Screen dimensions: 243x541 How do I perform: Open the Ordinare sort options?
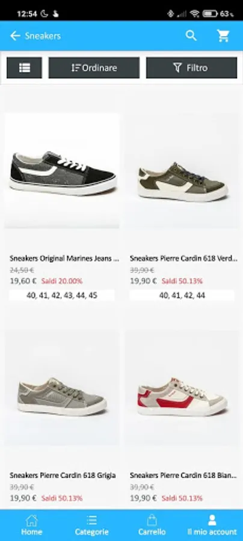tap(94, 67)
